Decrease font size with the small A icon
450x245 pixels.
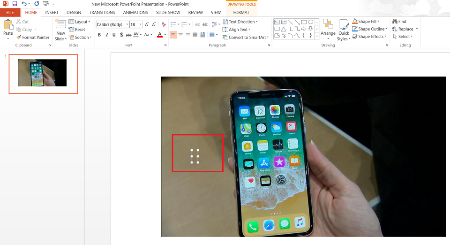pyautogui.click(x=154, y=24)
